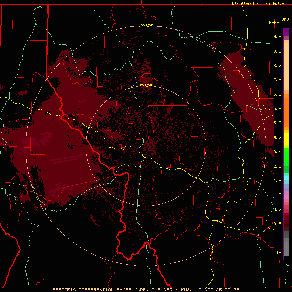Click the DKD label above the color scale
Image resolution: width=292 pixels, height=292 pixels.
(x=285, y=19)
